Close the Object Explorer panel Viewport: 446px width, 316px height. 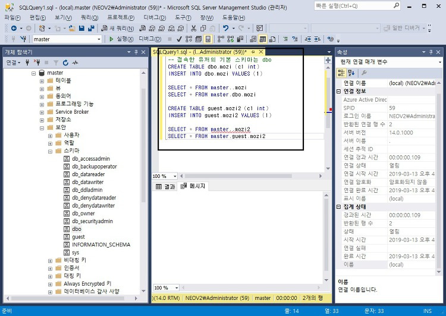(143, 52)
